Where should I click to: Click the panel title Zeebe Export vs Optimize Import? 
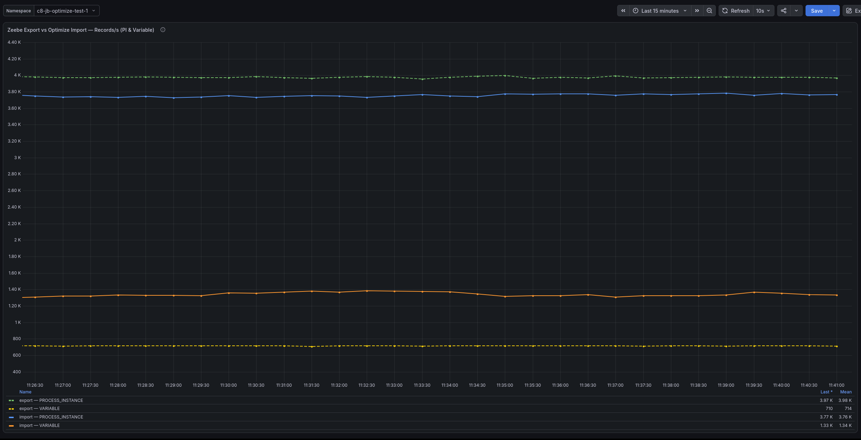click(x=81, y=30)
